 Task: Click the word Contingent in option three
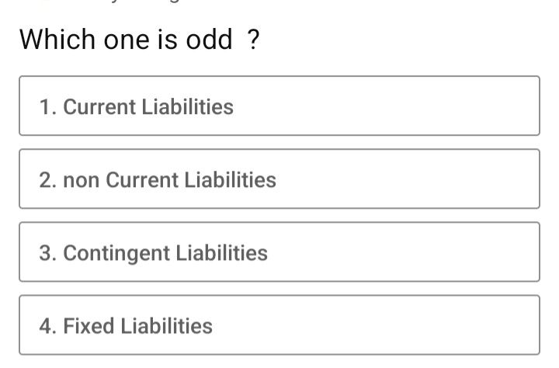tap(116, 254)
